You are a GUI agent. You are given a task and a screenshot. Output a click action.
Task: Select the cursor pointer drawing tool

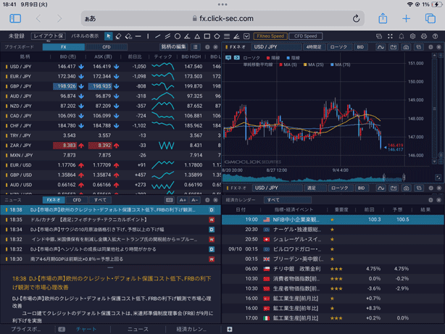108,36
